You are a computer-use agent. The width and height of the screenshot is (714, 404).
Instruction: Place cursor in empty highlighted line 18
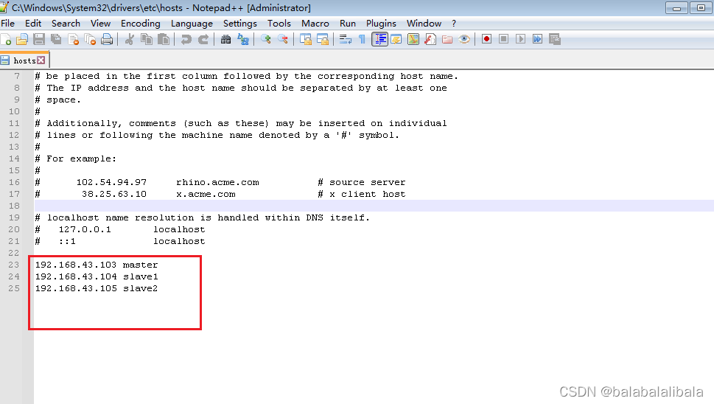pyautogui.click(x=374, y=206)
